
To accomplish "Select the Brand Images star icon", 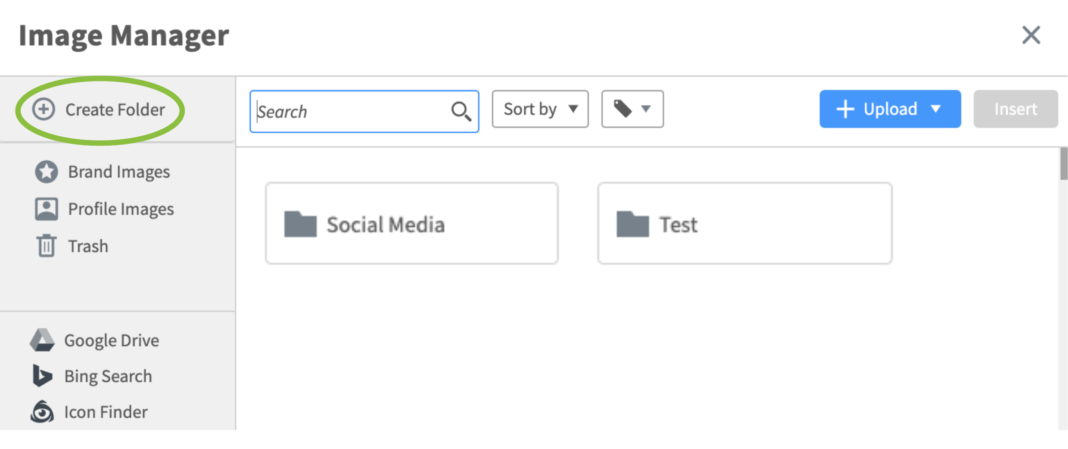I will [x=47, y=171].
